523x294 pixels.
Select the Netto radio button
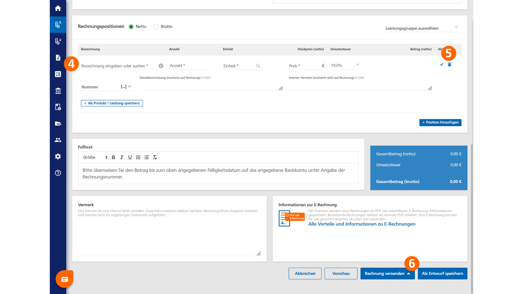coord(131,27)
